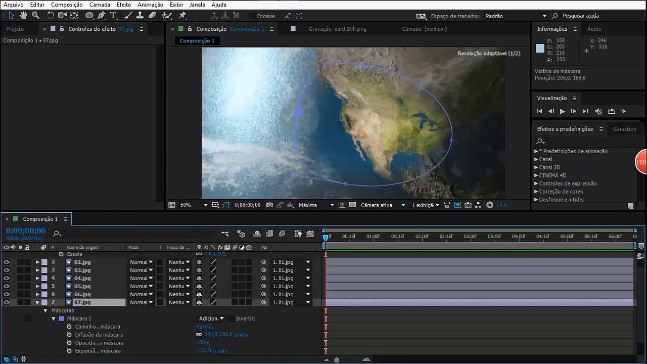Click the fast previews icon
This screenshot has height=364, width=647.
(457, 205)
